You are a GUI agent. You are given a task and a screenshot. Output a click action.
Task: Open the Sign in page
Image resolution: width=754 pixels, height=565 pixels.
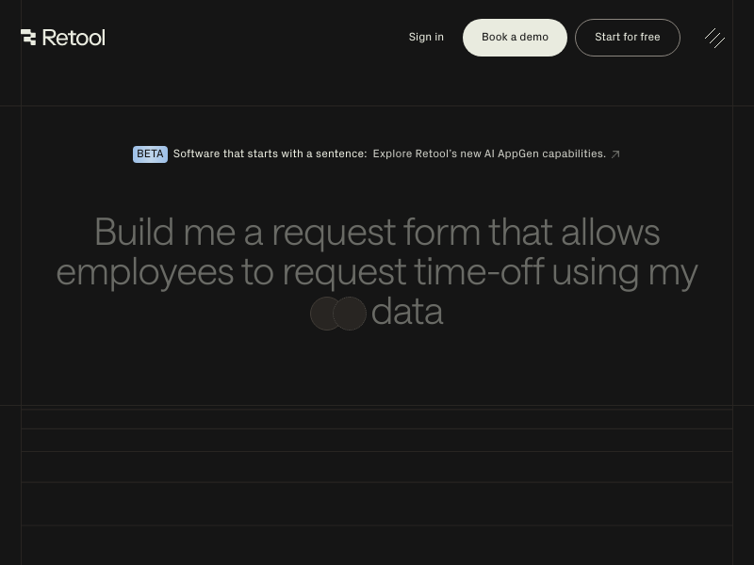[426, 38]
